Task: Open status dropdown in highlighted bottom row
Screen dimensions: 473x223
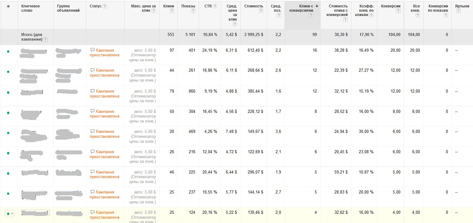Action: [12, 213]
